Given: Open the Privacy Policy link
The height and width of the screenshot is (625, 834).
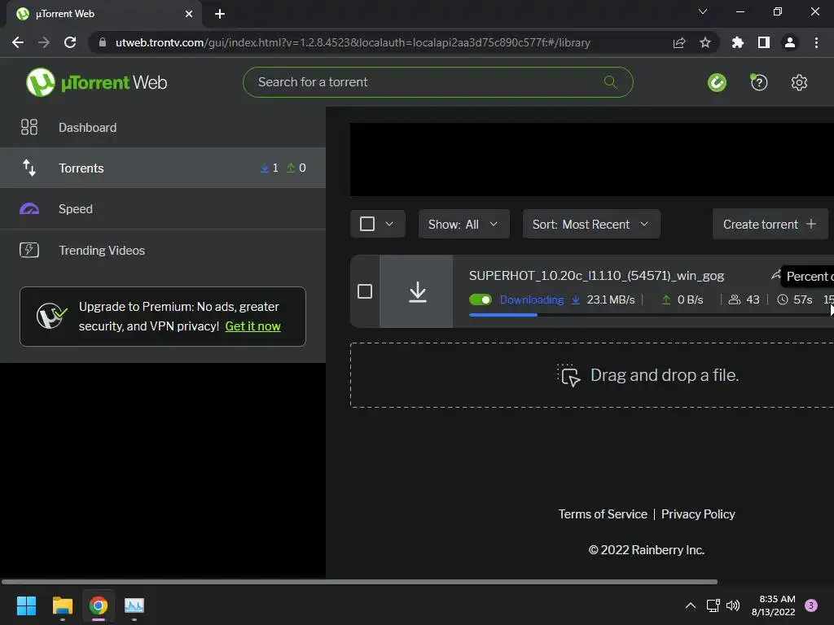Looking at the screenshot, I should [698, 514].
